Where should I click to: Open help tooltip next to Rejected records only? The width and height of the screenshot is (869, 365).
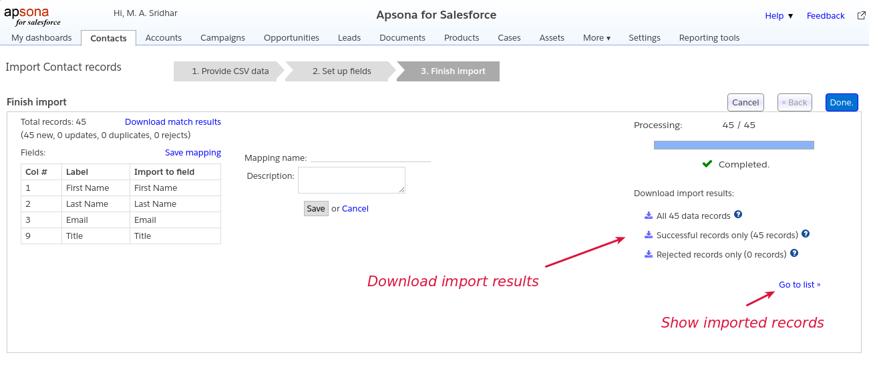[x=794, y=254]
